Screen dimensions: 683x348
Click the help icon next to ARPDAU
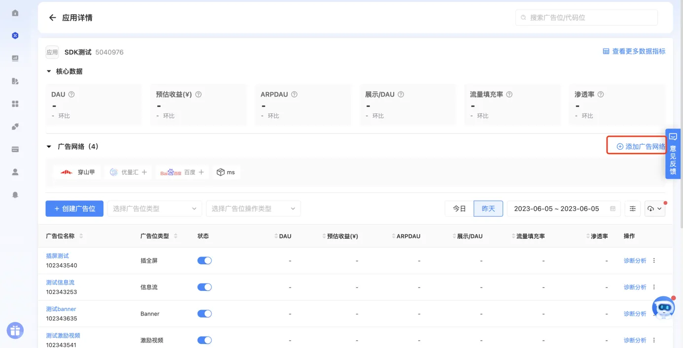pyautogui.click(x=294, y=95)
